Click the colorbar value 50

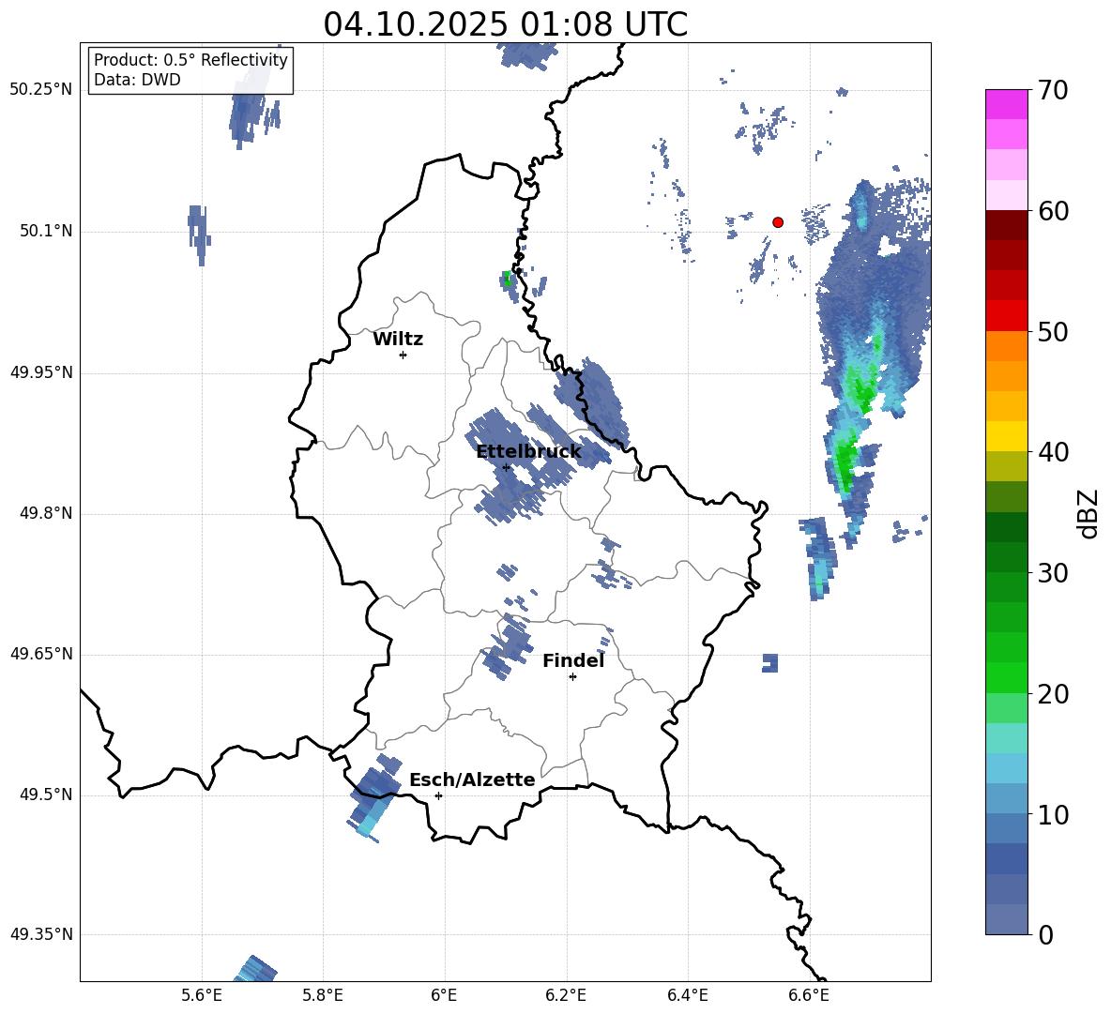(1053, 331)
